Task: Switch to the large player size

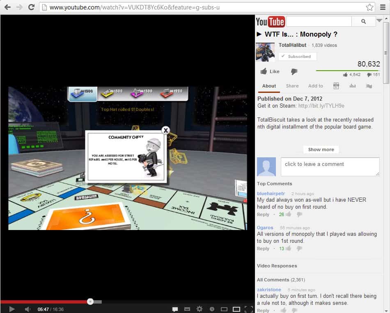Action: (x=236, y=309)
